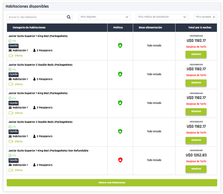Click the Expedia badge in the first row
Screen dimensions: 223x194
pyautogui.click(x=13, y=46)
